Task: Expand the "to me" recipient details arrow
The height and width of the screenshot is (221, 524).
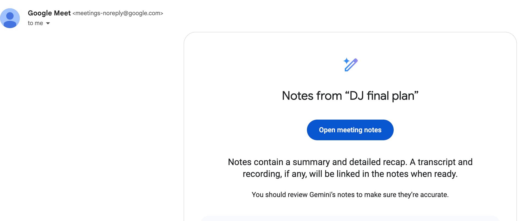Action: 48,23
